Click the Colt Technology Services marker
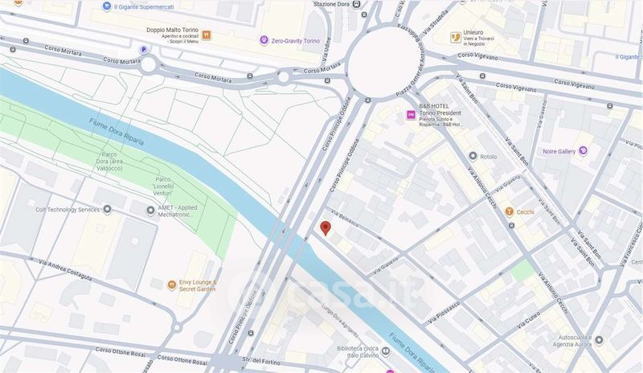Image resolution: width=643 pixels, height=373 pixels. coord(107,209)
